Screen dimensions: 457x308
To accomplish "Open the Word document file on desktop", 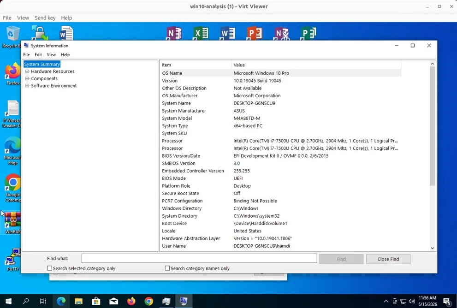I will [x=66, y=33].
